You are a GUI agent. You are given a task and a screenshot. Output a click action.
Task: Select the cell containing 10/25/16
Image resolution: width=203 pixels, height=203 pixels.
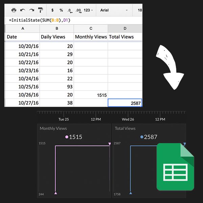pyautogui.click(x=22, y=87)
